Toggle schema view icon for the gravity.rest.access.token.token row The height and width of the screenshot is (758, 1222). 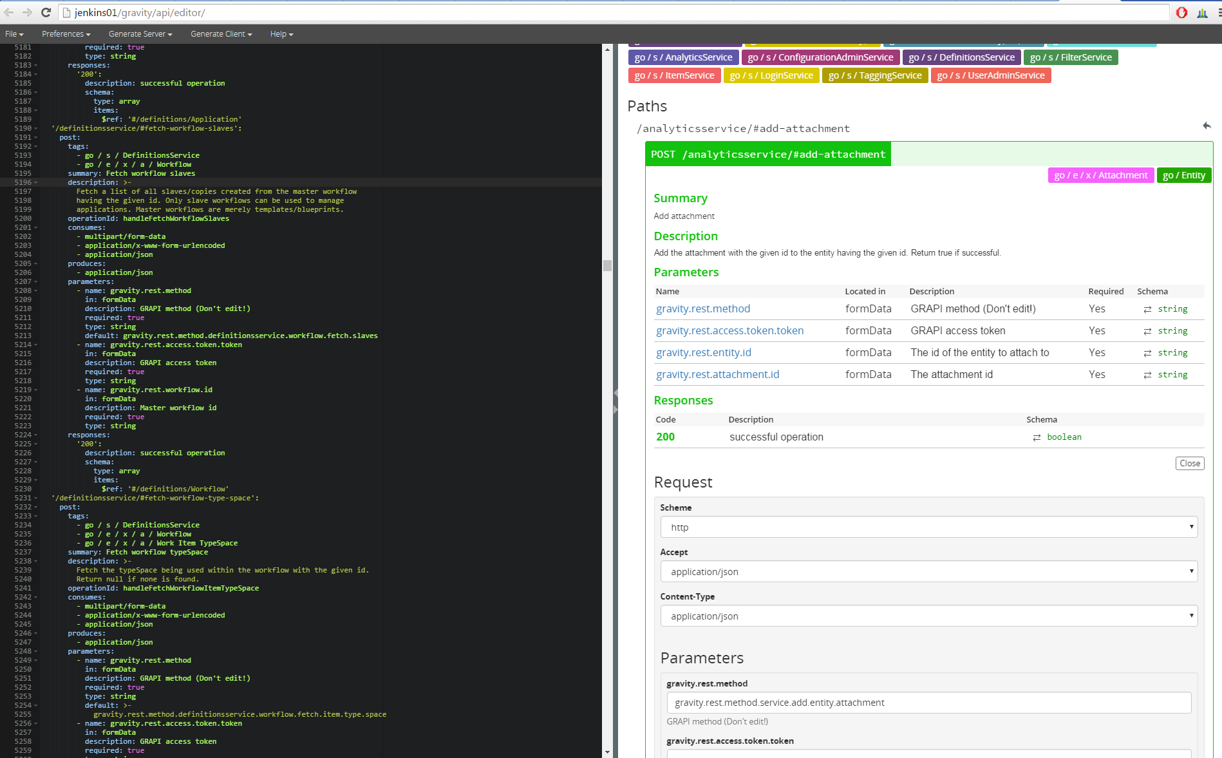(x=1147, y=332)
